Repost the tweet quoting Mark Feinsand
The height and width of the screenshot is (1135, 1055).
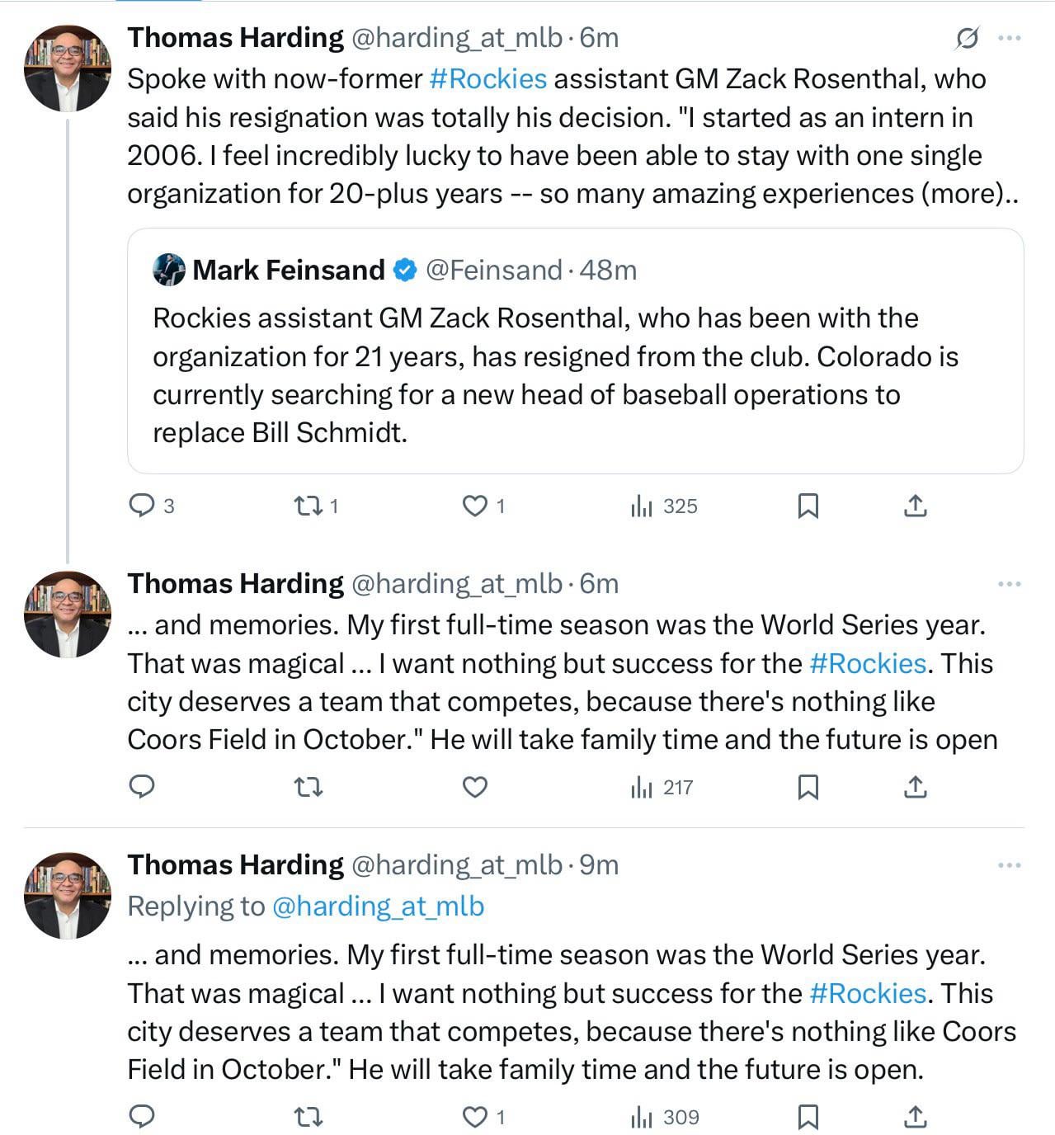pos(308,506)
